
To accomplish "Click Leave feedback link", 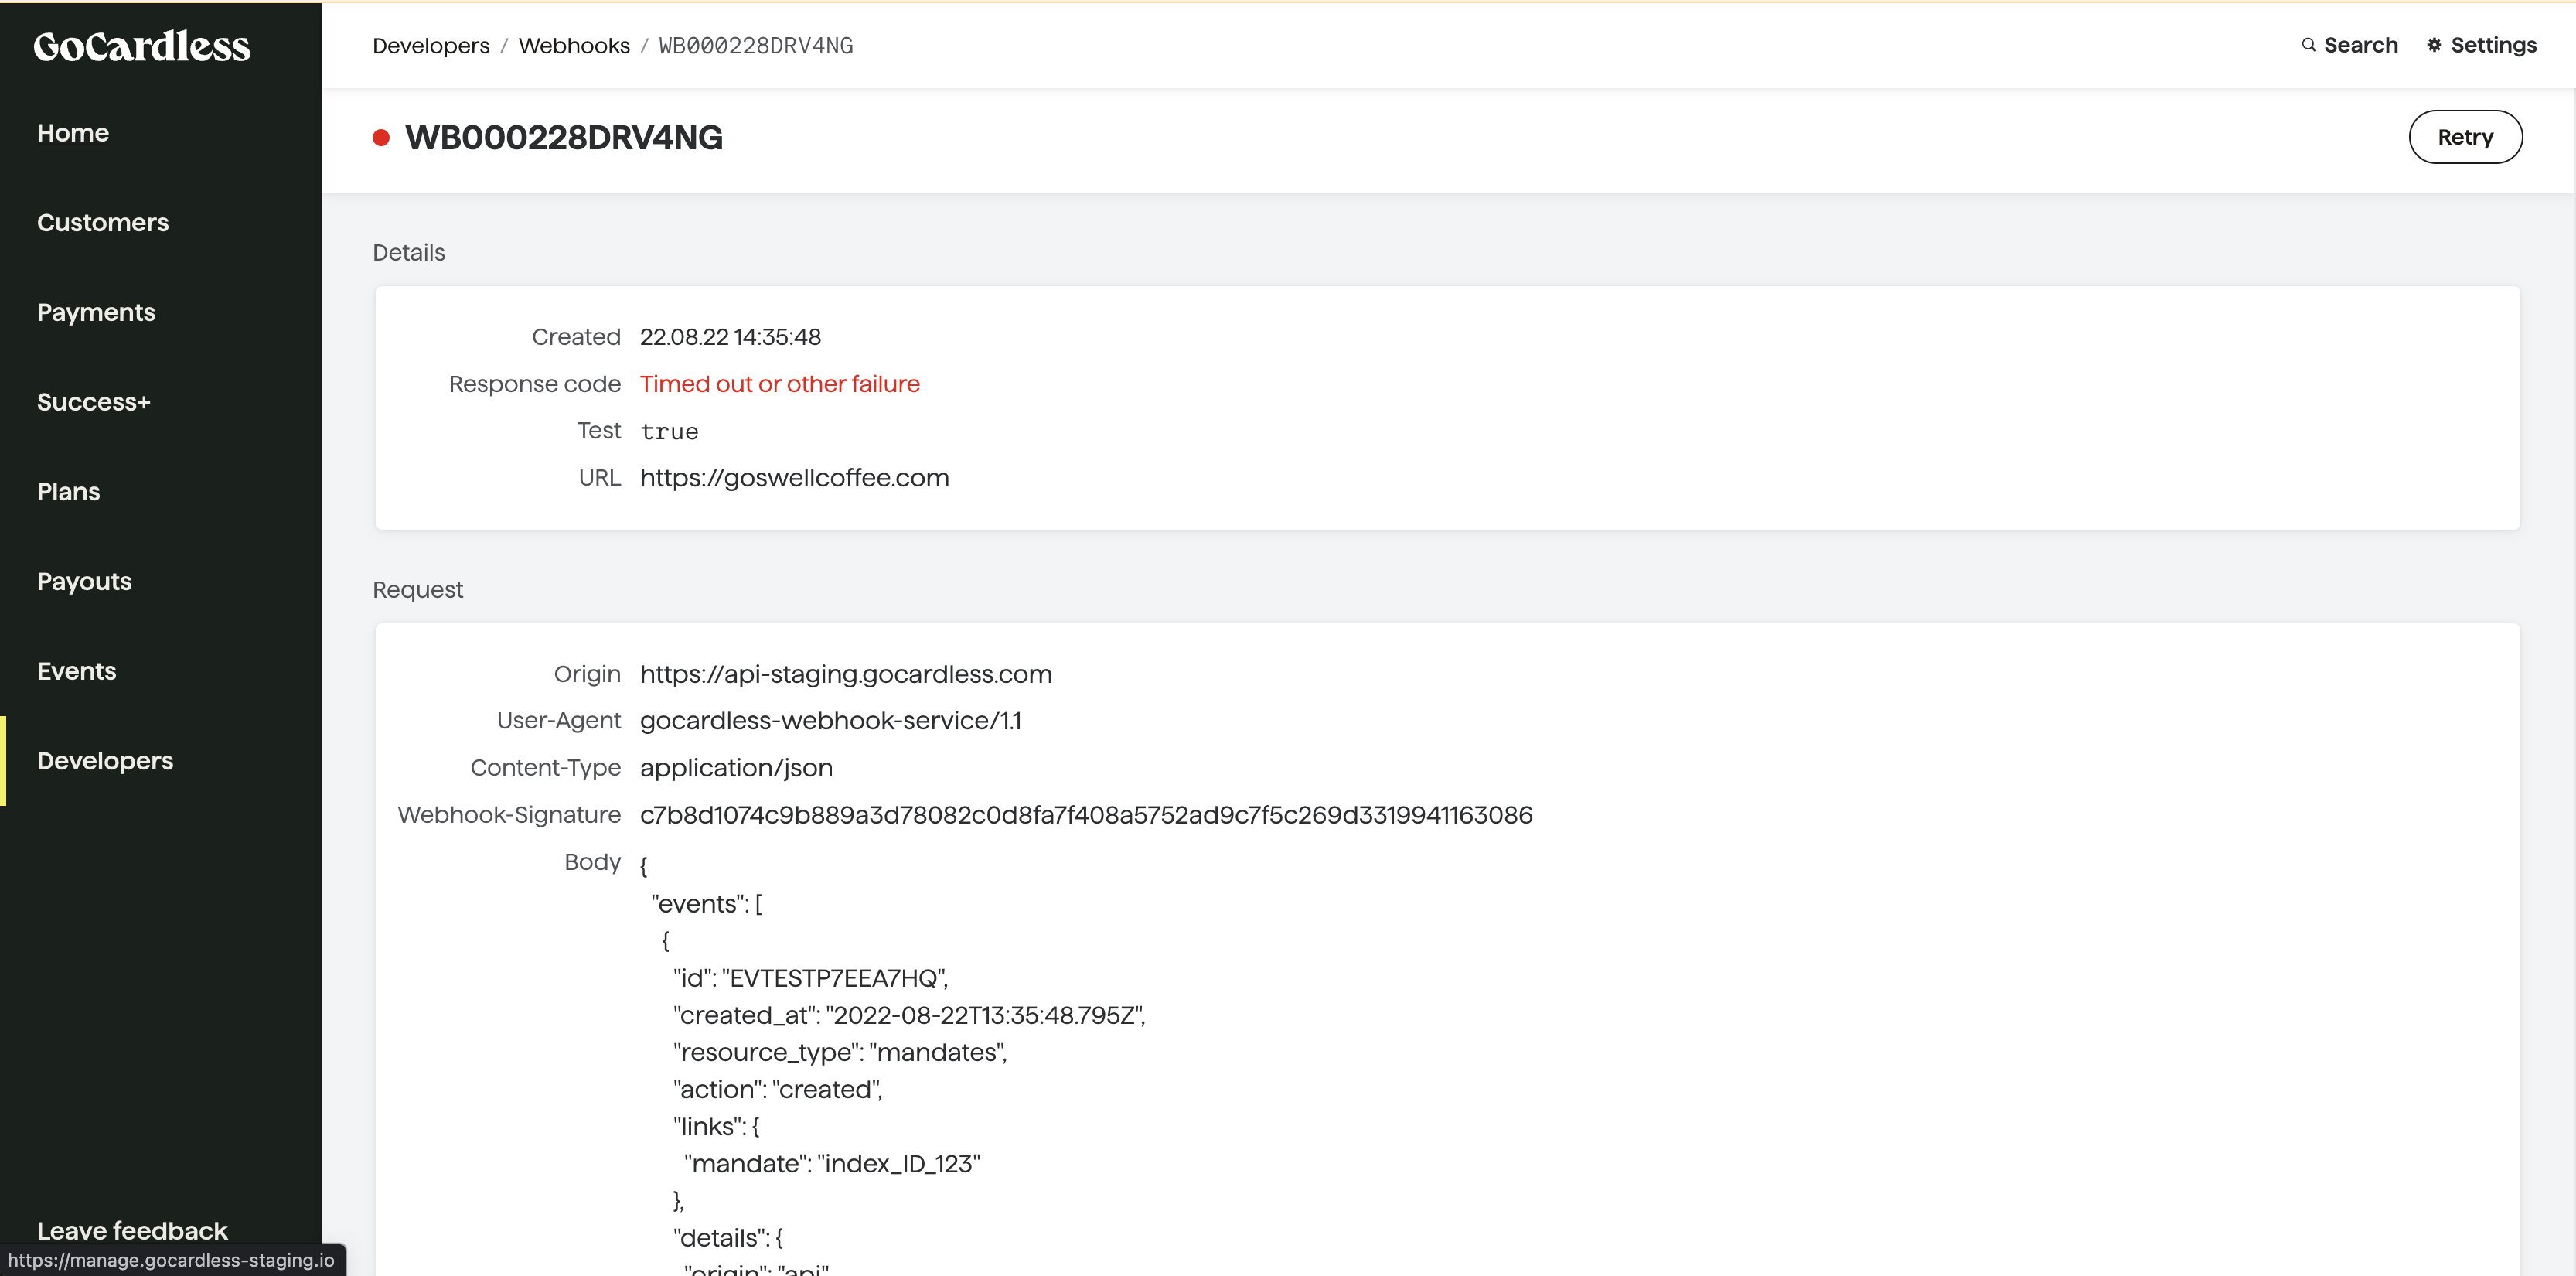I will click(x=132, y=1231).
